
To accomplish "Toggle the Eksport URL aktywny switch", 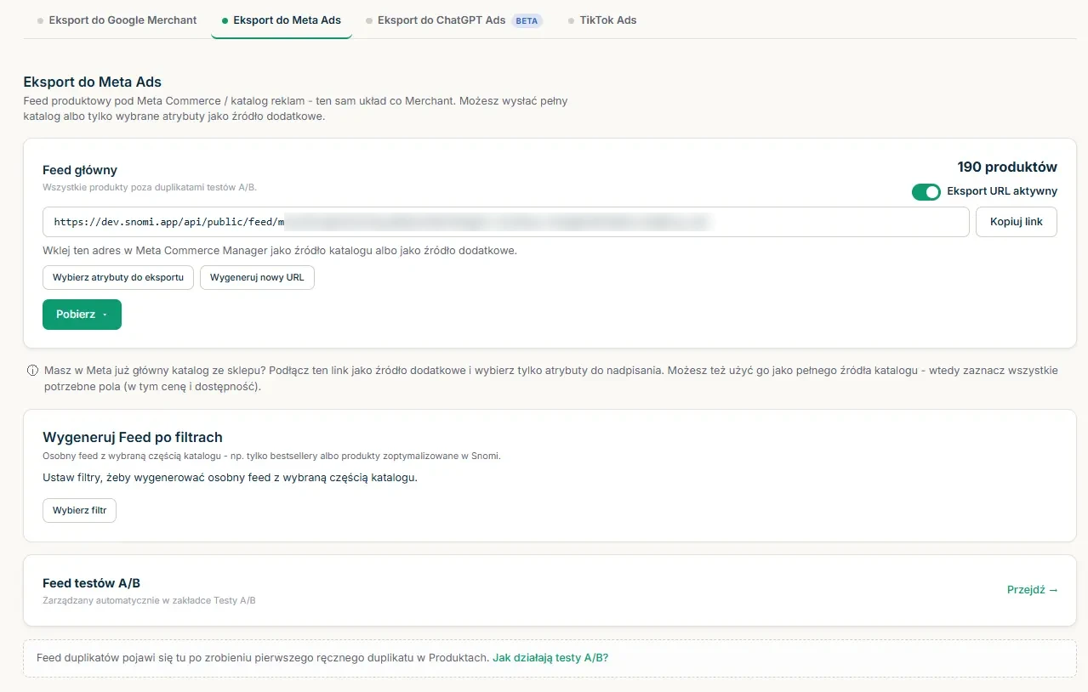I will pyautogui.click(x=926, y=192).
